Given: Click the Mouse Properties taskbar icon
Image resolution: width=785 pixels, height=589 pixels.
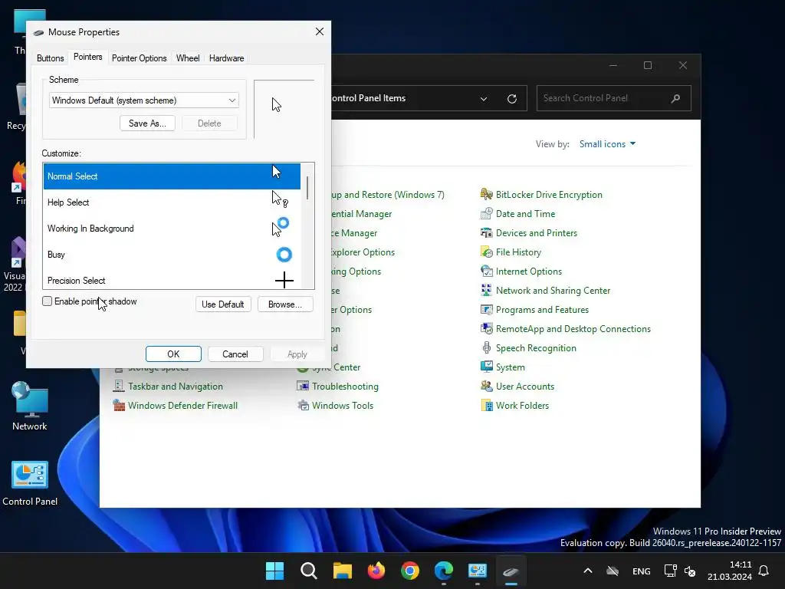Looking at the screenshot, I should click(x=511, y=571).
